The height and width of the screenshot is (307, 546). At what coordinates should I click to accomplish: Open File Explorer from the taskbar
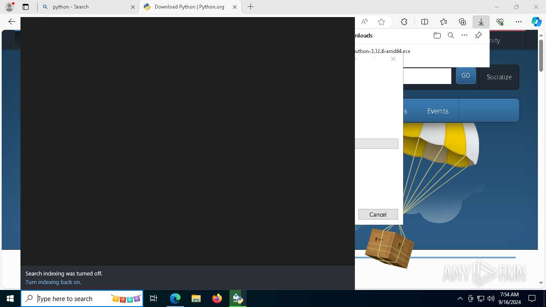click(196, 298)
